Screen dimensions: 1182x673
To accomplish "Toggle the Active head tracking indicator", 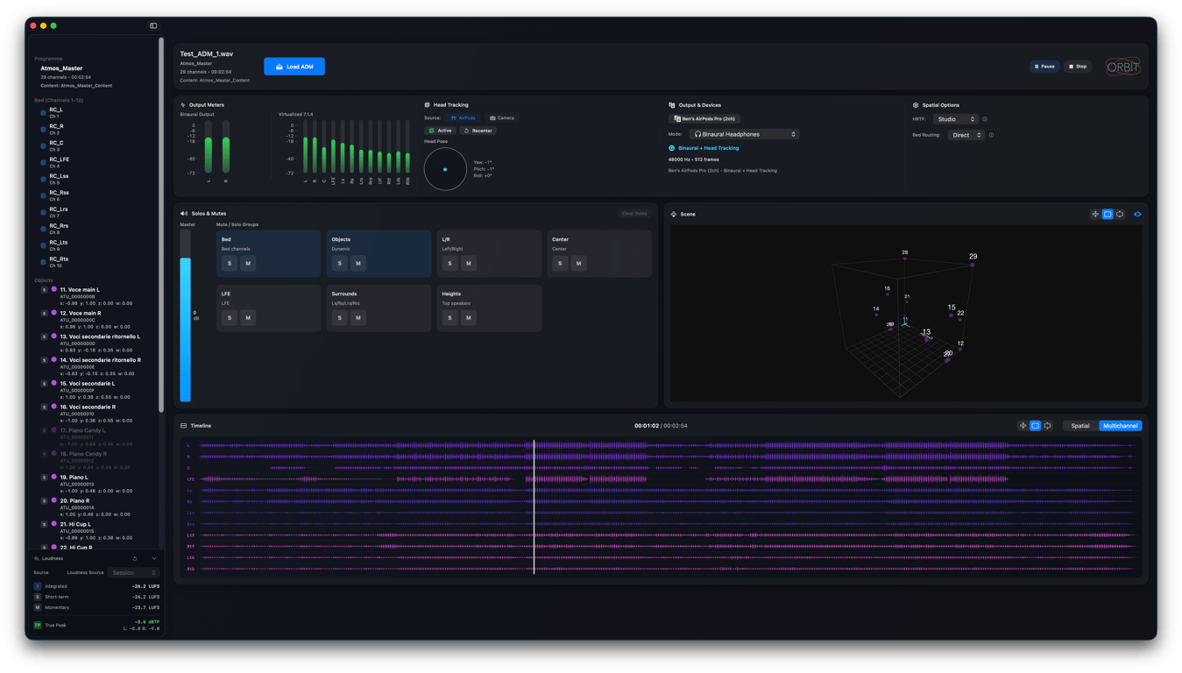I will click(440, 130).
